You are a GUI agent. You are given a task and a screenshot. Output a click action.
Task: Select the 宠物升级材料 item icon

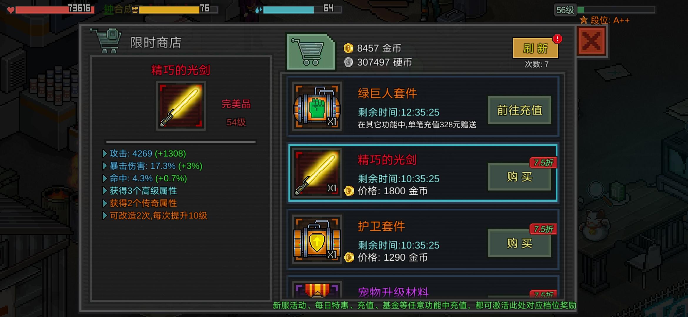tap(317, 290)
